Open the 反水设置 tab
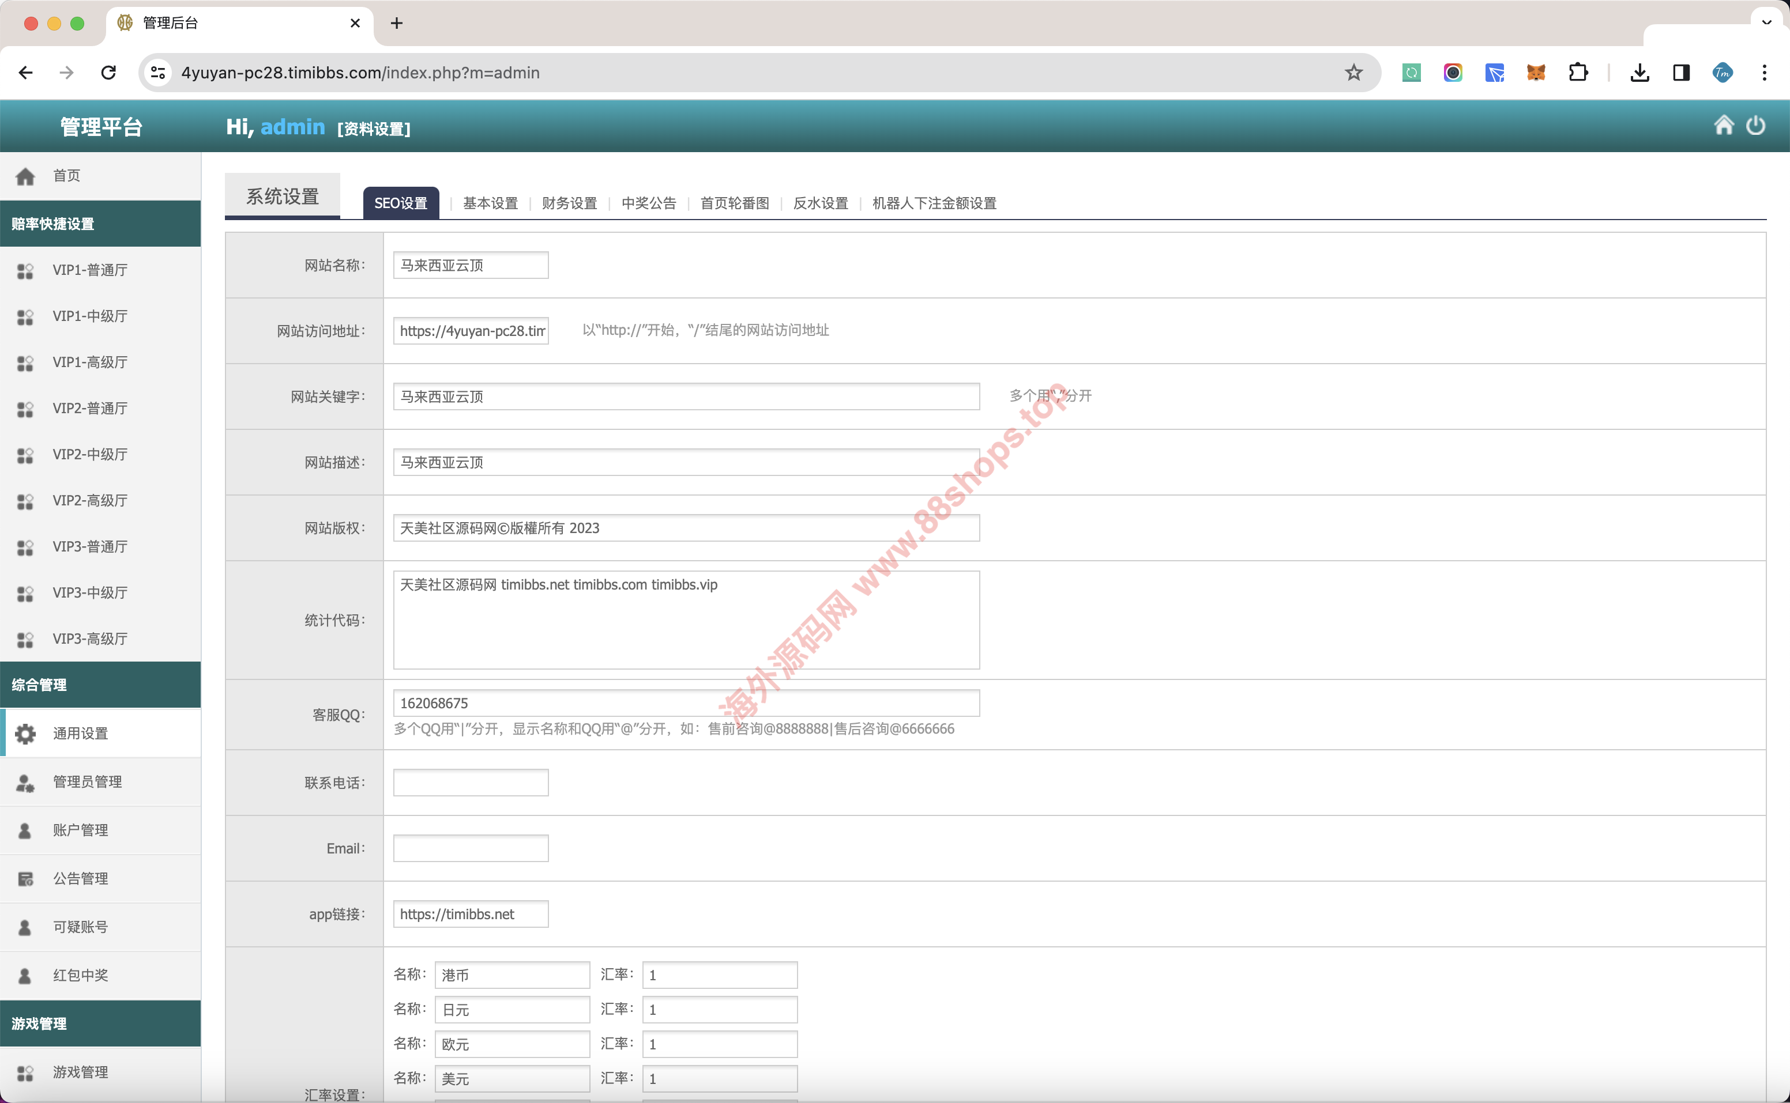 click(821, 203)
